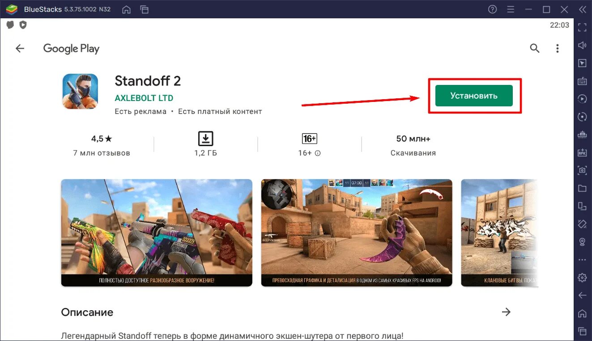
Task: Click the Есть платный контент label
Action: tap(220, 111)
